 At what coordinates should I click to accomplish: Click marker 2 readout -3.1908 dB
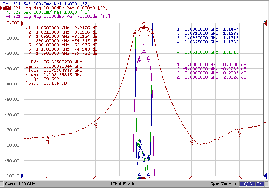click(63, 32)
